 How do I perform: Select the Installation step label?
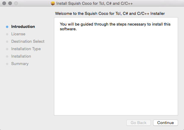click(x=21, y=56)
